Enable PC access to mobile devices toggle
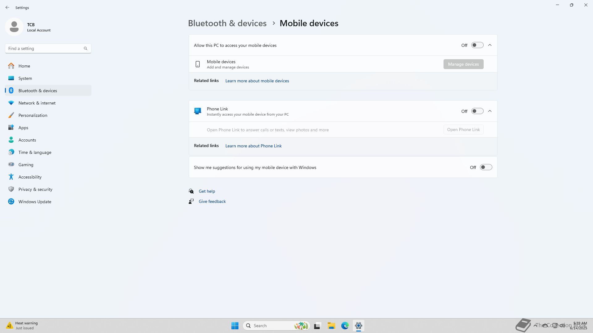 click(477, 45)
